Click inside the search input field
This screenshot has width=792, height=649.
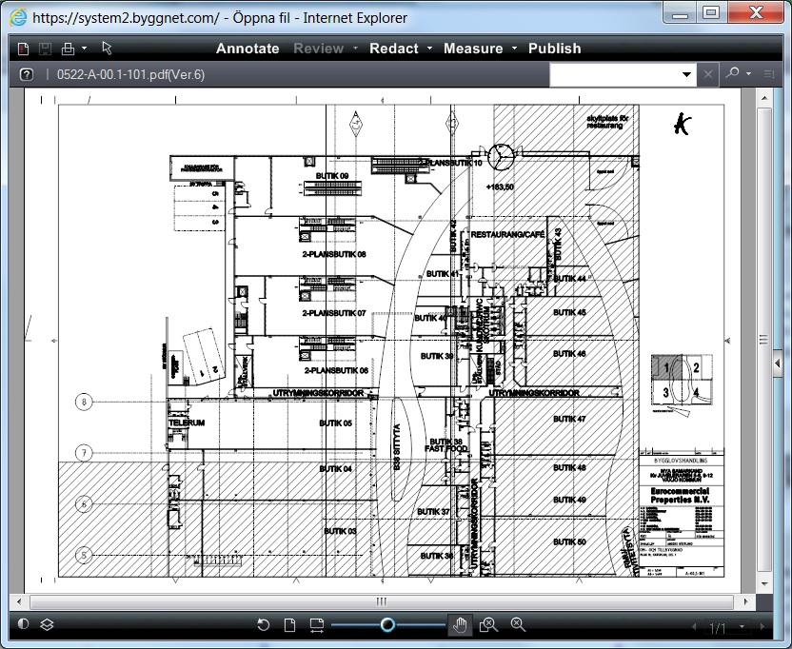(x=614, y=75)
